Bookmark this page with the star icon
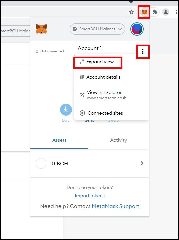 (131, 12)
